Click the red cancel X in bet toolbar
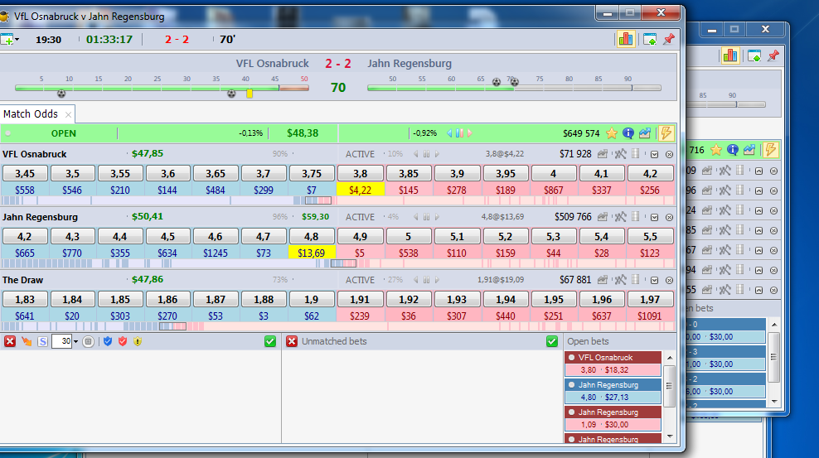The width and height of the screenshot is (819, 458). click(x=9, y=341)
